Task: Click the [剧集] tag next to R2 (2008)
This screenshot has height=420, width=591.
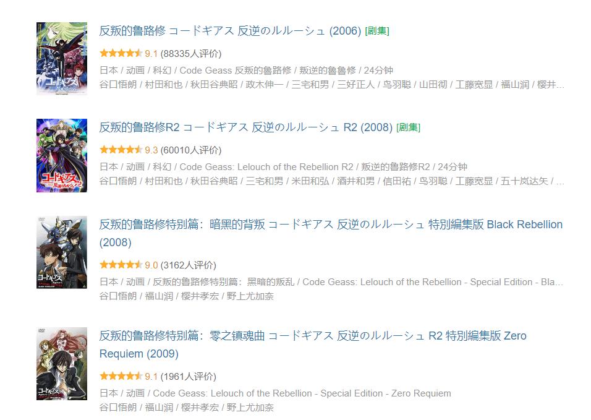Action: click(x=408, y=127)
